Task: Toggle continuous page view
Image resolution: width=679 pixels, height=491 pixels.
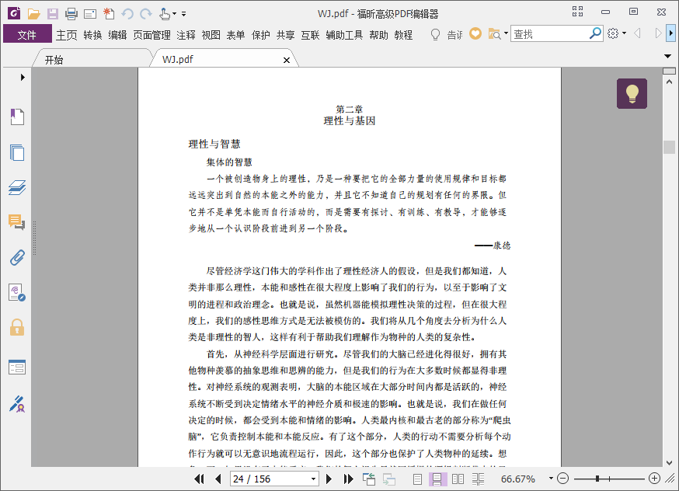Action: 437,479
